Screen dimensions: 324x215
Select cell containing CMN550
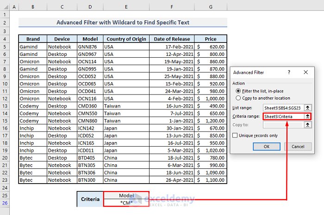(90, 113)
